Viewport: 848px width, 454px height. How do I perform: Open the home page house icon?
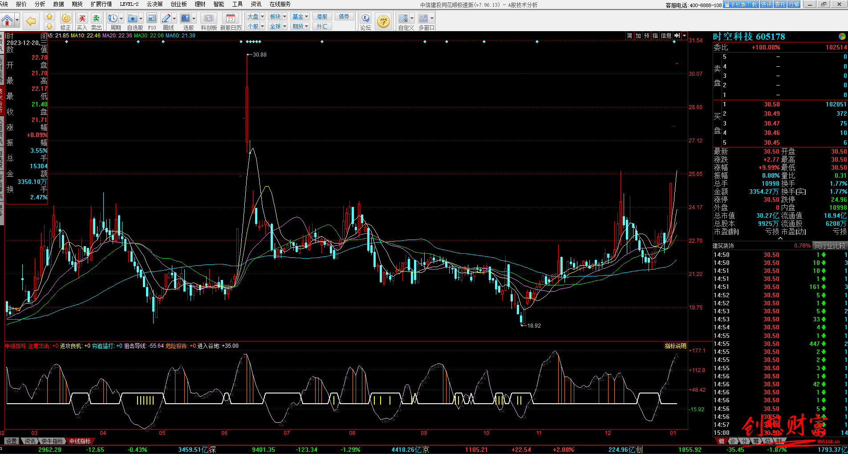point(7,20)
